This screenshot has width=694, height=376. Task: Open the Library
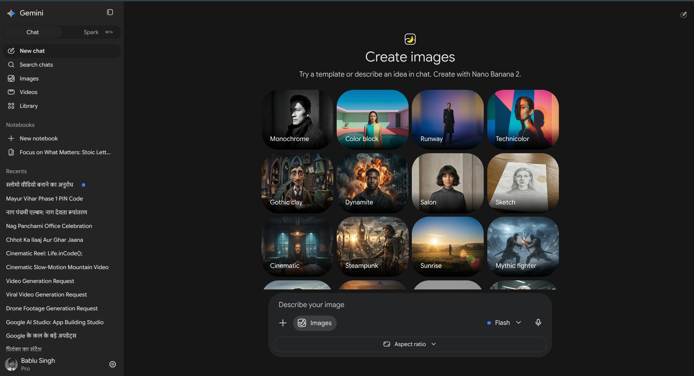pyautogui.click(x=62, y=106)
